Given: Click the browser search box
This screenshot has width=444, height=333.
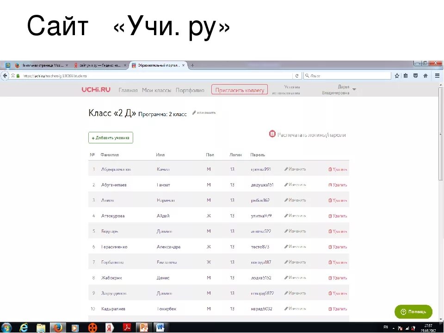Looking at the screenshot, I should (347, 76).
